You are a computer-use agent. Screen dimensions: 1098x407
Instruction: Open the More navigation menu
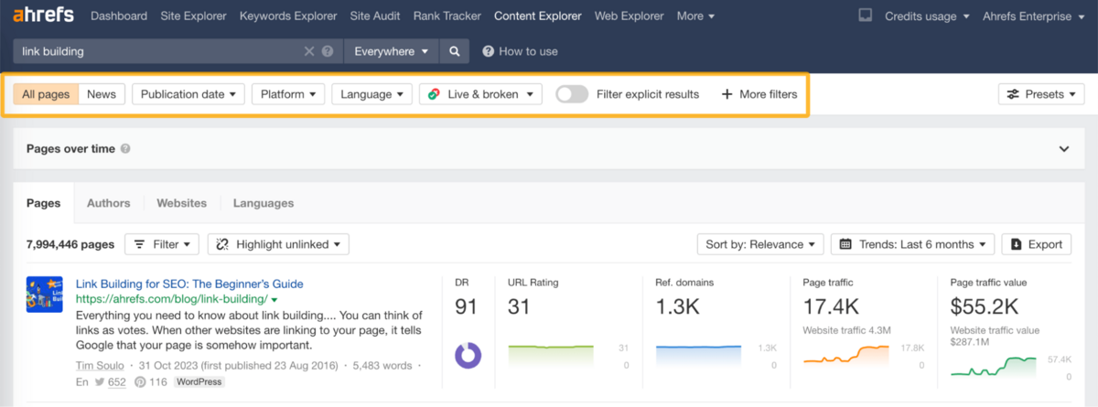(x=695, y=16)
